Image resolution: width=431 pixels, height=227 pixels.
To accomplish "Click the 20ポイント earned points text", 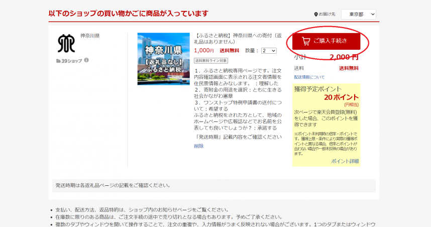I will pos(341,97).
